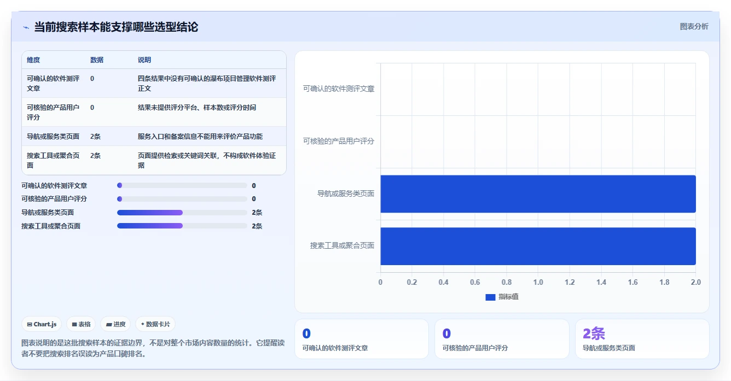Image resolution: width=731 pixels, height=381 pixels.
Task: Click the x-axis tick 0.6
Action: coord(475,282)
